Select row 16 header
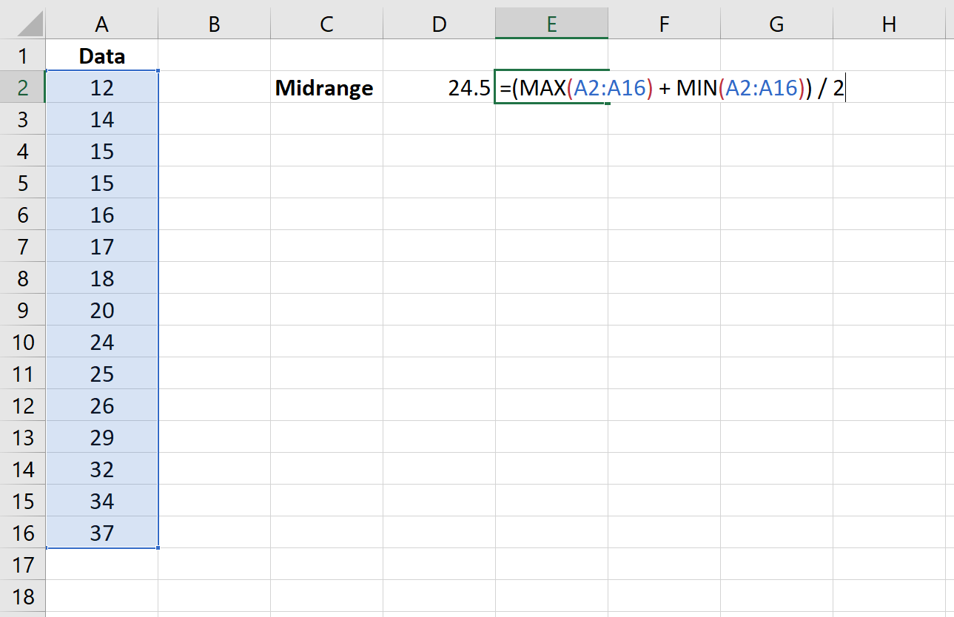954x617 pixels. [x=23, y=533]
